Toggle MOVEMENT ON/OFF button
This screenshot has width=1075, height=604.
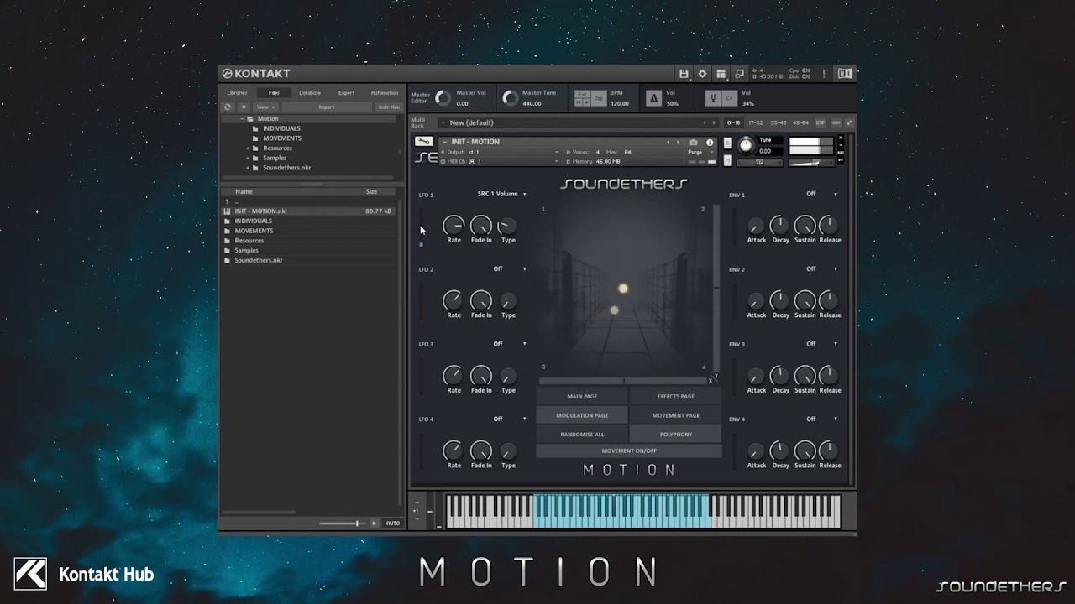[629, 450]
